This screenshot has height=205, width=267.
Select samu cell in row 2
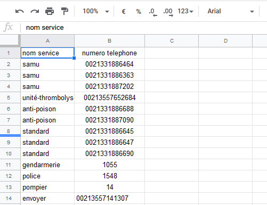pyautogui.click(x=47, y=64)
